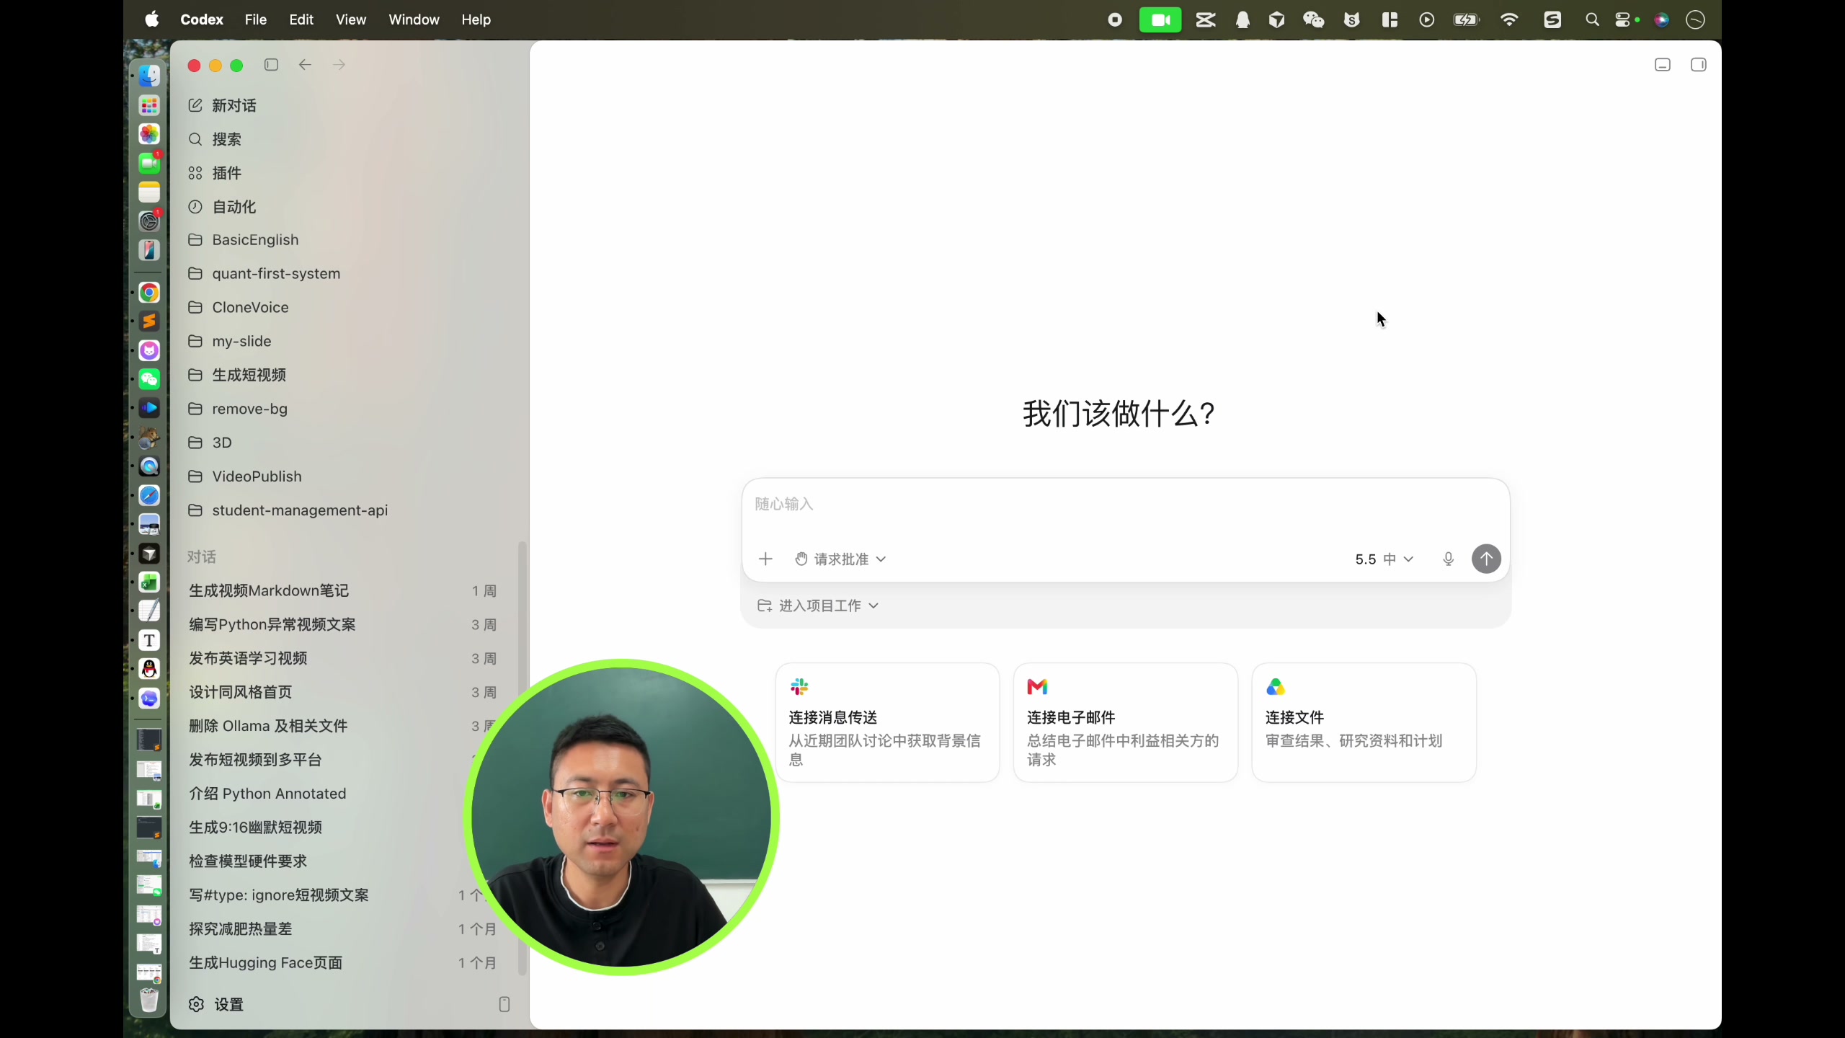Open conversation 设计同风格首页
This screenshot has height=1038, width=1845.
(343, 693)
